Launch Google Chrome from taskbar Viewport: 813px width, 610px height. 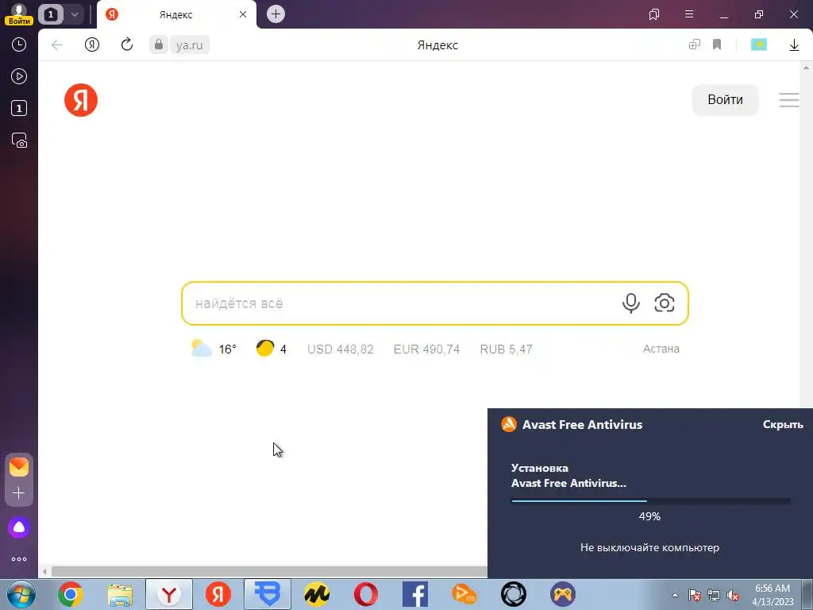click(x=70, y=594)
